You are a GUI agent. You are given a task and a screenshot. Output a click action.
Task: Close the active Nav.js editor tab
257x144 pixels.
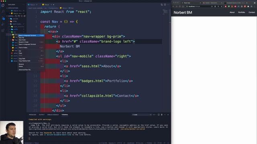point(53,5)
